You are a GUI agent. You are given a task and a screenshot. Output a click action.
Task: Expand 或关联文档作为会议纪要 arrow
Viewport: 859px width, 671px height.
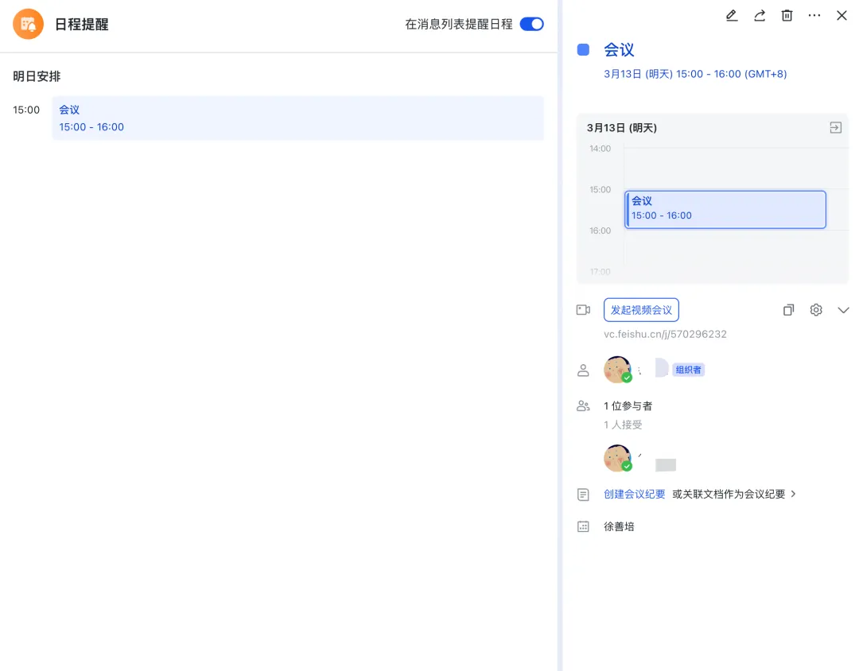(x=793, y=494)
